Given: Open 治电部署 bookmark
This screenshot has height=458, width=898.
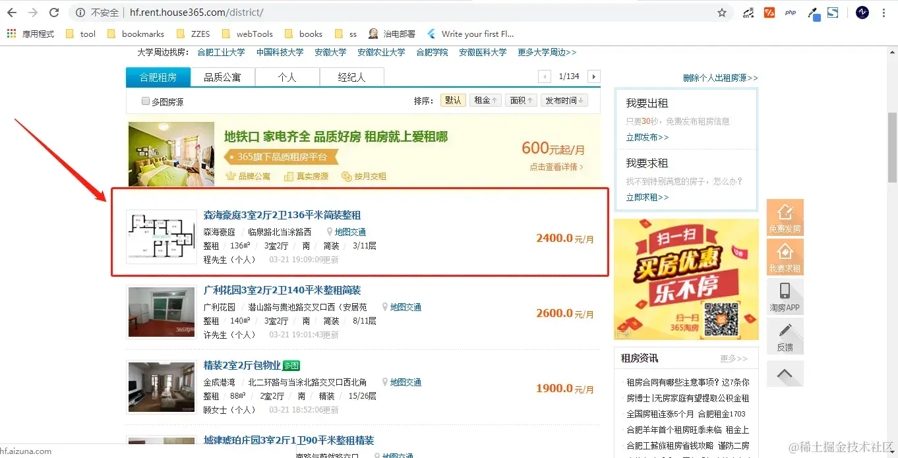Looking at the screenshot, I should [x=392, y=34].
